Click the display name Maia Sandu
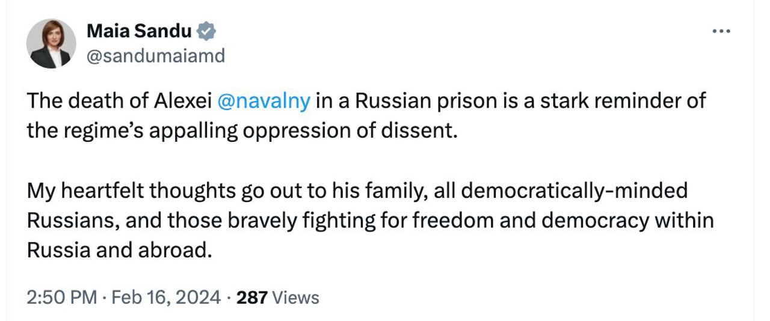The image size is (770, 321). coord(140,31)
